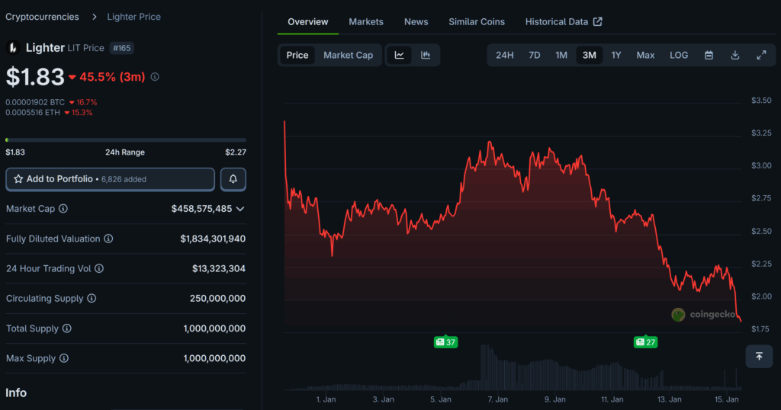The image size is (781, 410).
Task: Download chart data icon
Action: click(735, 55)
